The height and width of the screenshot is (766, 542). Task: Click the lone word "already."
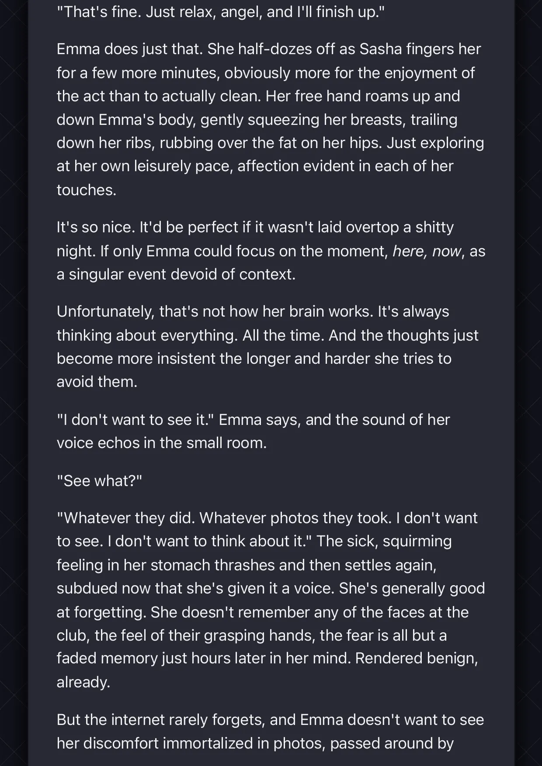(83, 682)
